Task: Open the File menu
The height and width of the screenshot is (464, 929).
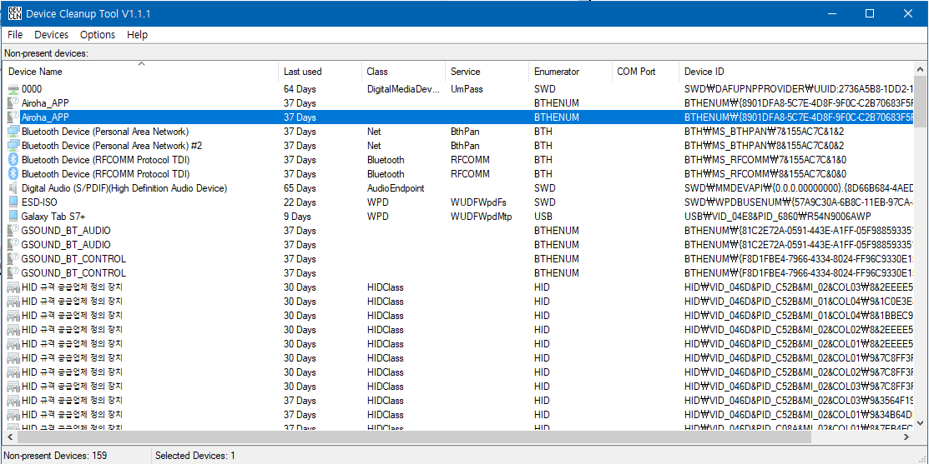Action: [x=15, y=35]
